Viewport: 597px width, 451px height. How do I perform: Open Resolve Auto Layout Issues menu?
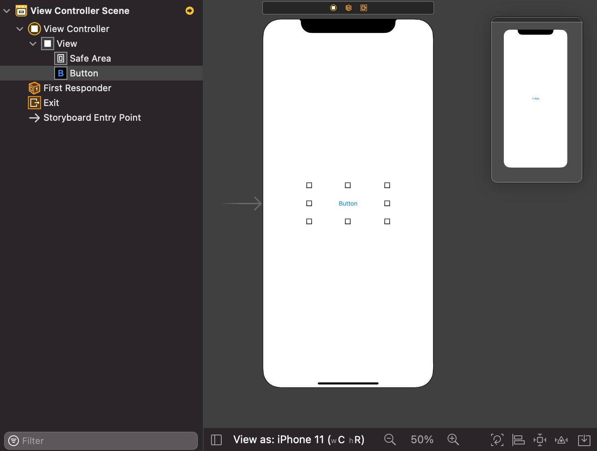click(x=561, y=439)
